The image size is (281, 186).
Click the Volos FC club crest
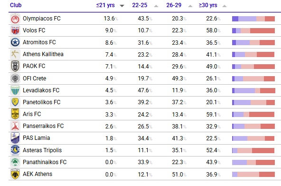click(15, 30)
